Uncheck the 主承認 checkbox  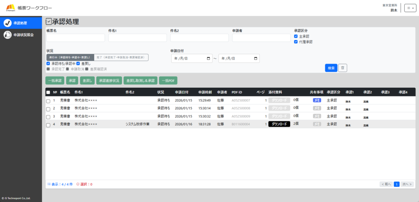296,36
